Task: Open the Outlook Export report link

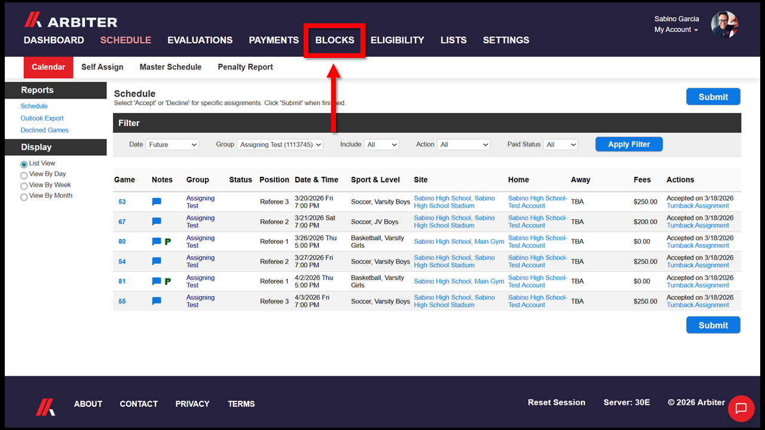Action: click(x=42, y=118)
